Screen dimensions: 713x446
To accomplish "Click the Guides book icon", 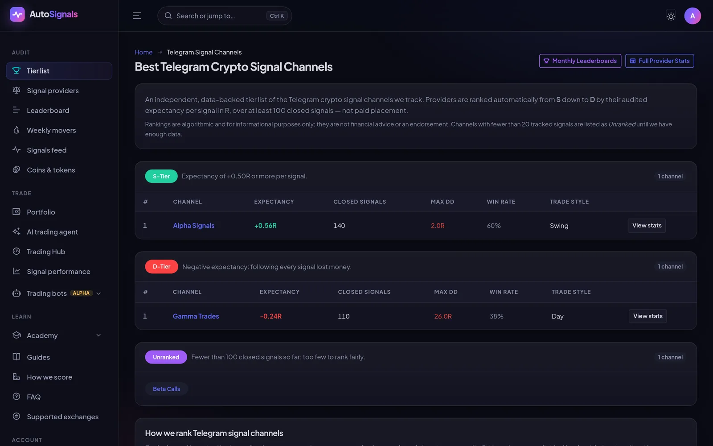I will pyautogui.click(x=16, y=357).
